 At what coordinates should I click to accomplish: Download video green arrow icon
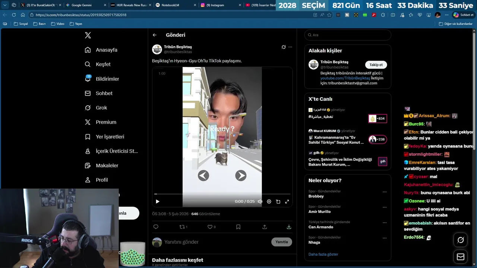(x=289, y=227)
